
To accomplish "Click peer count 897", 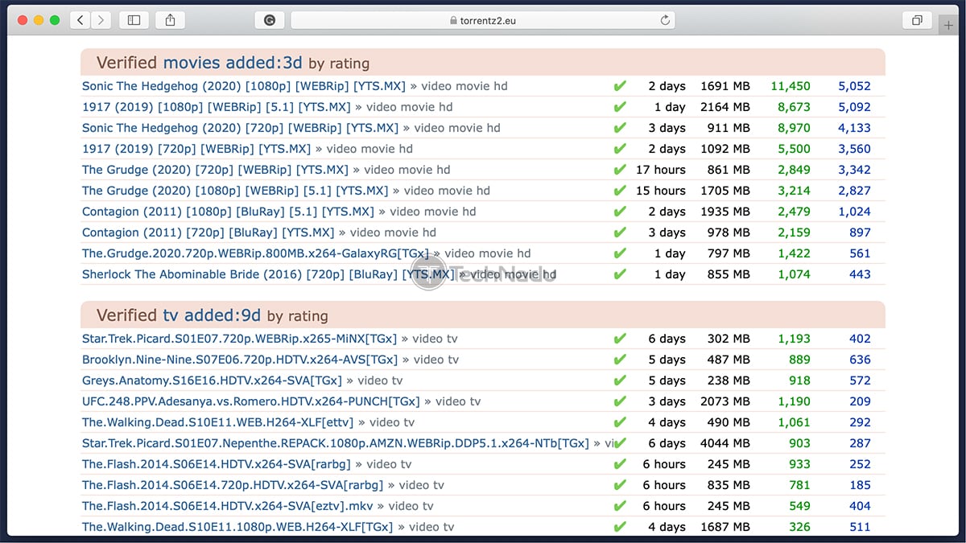I will click(x=860, y=232).
